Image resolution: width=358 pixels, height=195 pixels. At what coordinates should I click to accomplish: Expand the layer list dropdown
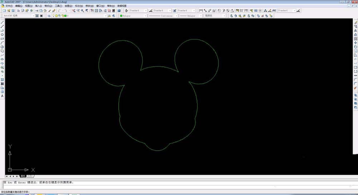[105, 16]
